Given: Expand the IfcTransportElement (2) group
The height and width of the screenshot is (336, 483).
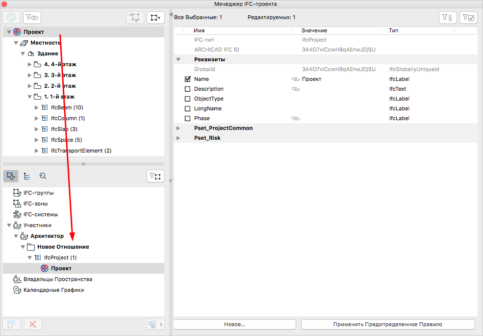Looking at the screenshot, I should (x=36, y=151).
